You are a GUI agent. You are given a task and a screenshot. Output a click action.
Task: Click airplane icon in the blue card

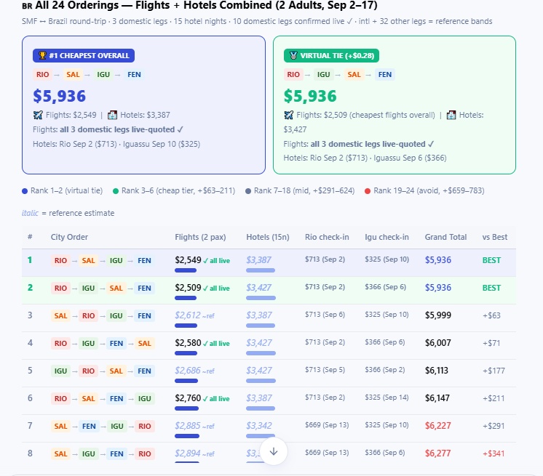(x=38, y=115)
